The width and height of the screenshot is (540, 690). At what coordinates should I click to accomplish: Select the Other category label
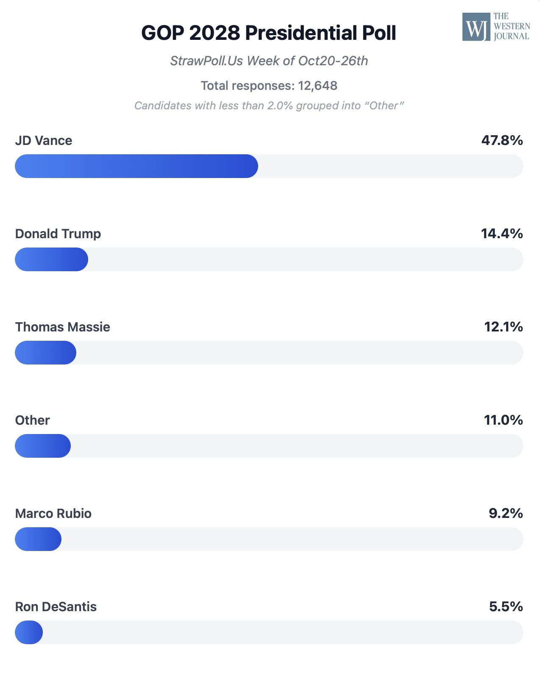tap(33, 420)
